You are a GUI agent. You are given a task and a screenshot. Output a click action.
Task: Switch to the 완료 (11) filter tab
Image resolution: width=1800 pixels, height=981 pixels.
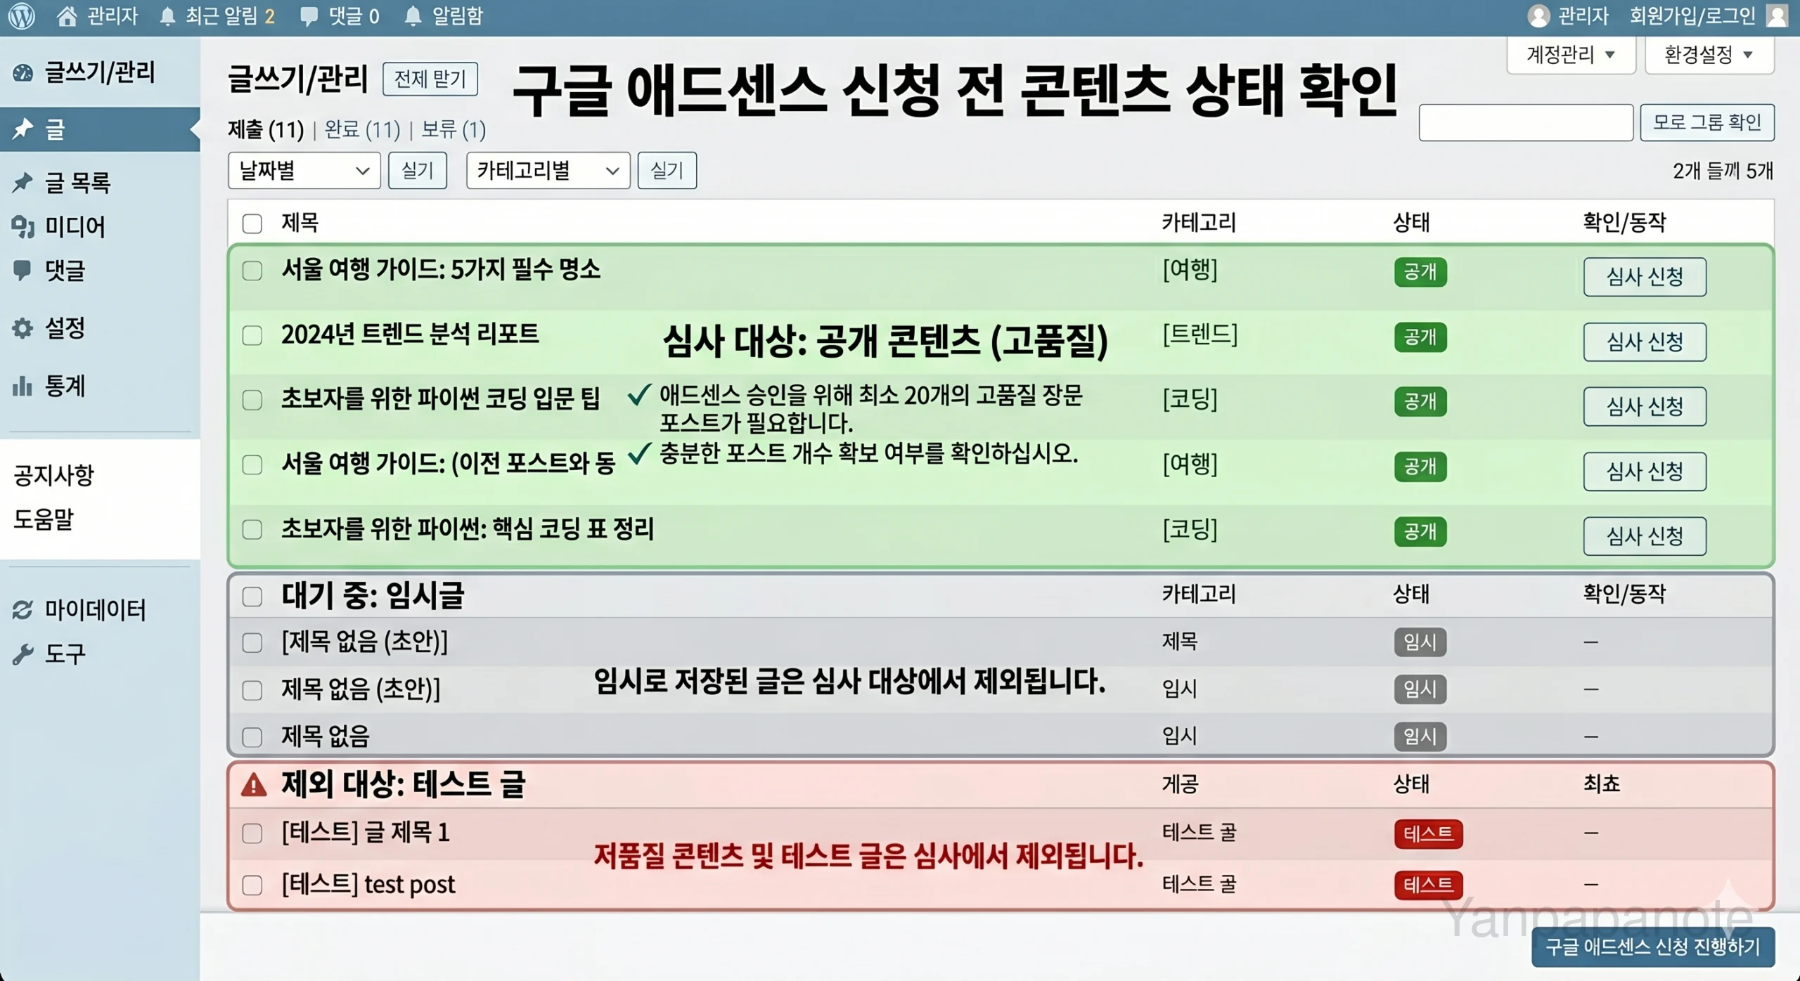[x=362, y=130]
